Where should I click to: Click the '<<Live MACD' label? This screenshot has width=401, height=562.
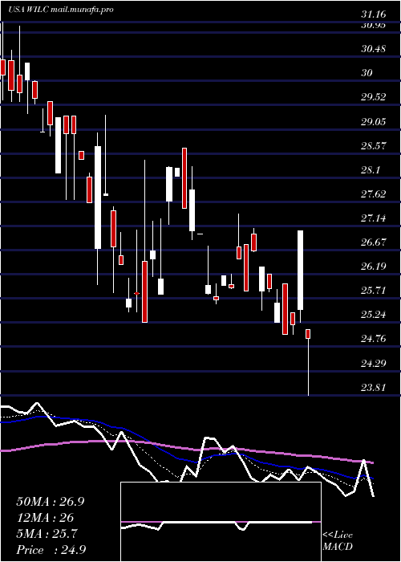coord(338,541)
